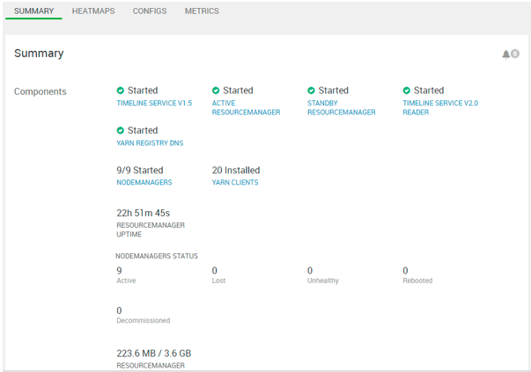
Task: Click Started text above Timeline Service V1.5
Action: point(143,91)
